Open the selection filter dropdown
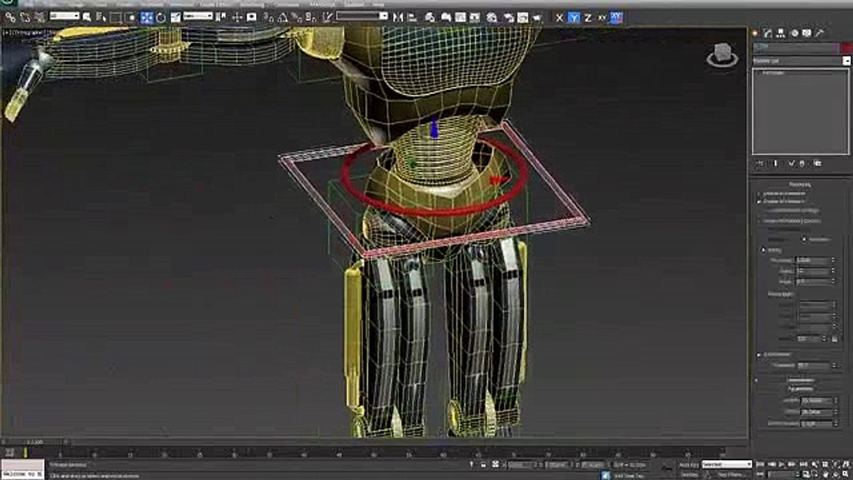Viewport: 853px width, 480px height. coord(65,16)
